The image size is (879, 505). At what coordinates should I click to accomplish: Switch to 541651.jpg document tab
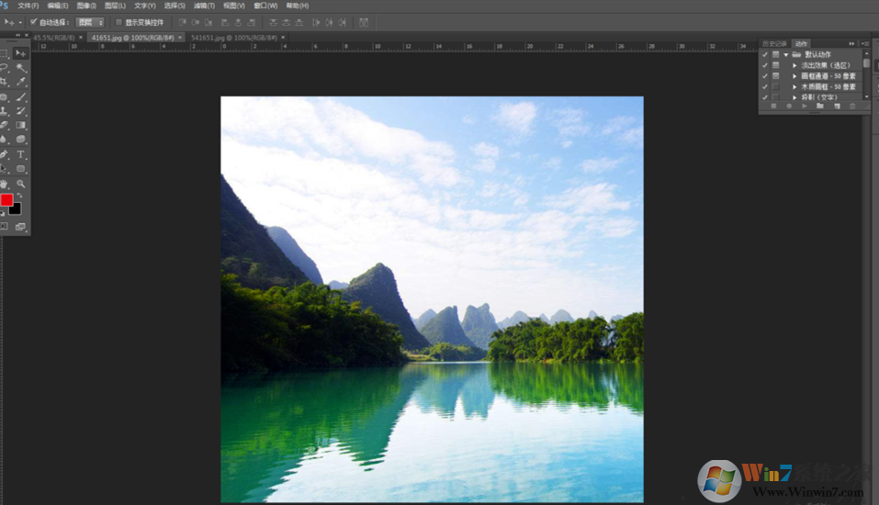(x=234, y=38)
